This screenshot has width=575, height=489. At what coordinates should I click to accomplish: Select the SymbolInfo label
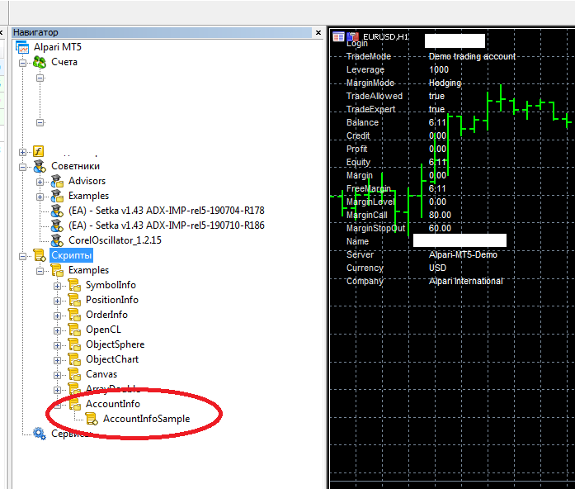coord(111,285)
